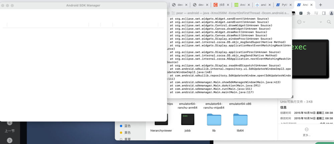Click the 修改时间 date value in preview
Viewport: 334px width, 144px height.
[x=313, y=118]
